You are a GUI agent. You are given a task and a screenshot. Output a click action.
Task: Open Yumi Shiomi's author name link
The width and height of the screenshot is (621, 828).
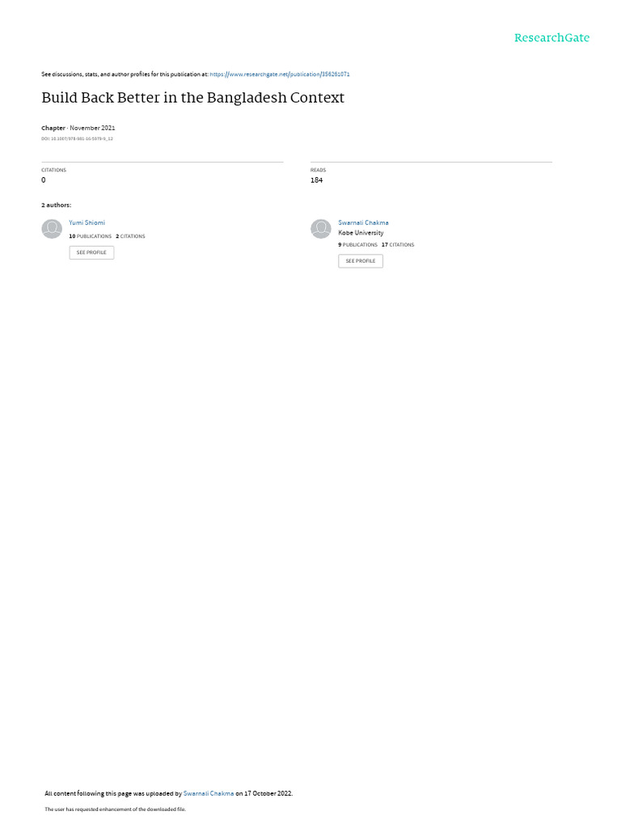[x=87, y=223]
